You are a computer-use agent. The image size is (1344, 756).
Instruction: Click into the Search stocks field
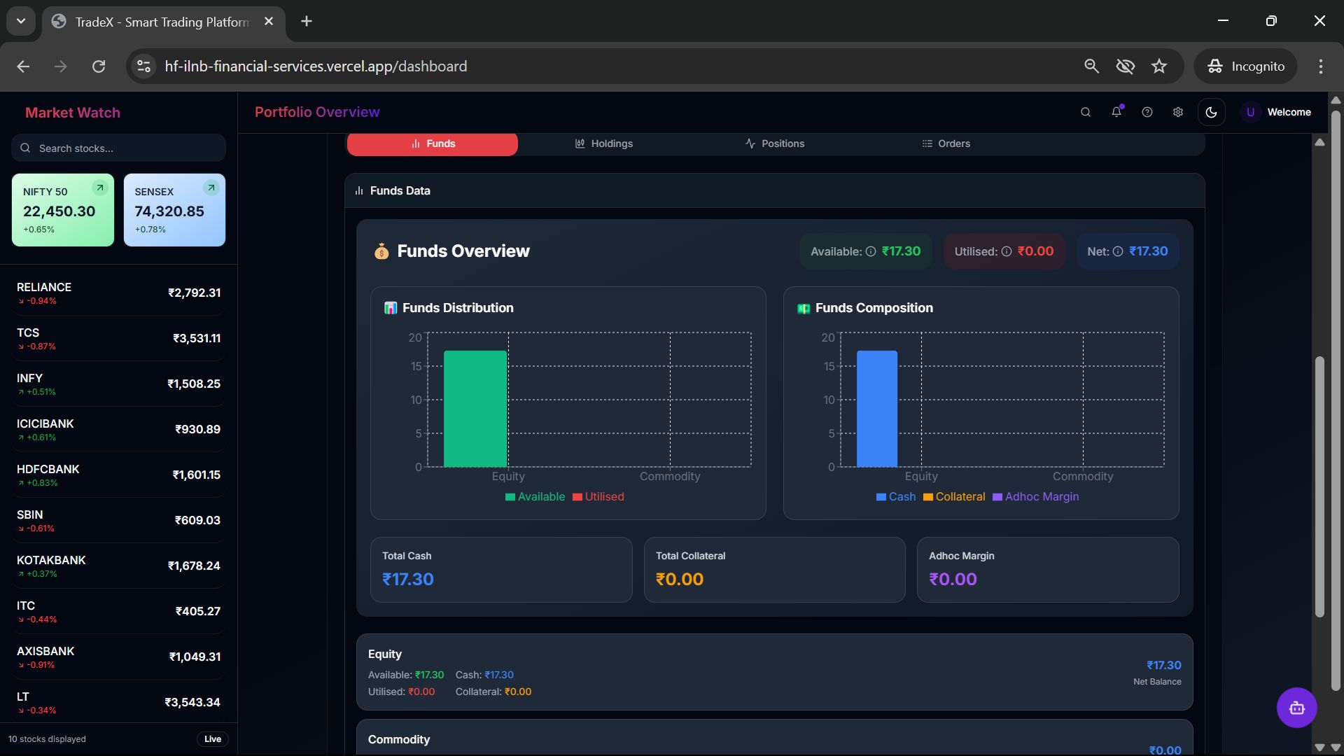[119, 148]
